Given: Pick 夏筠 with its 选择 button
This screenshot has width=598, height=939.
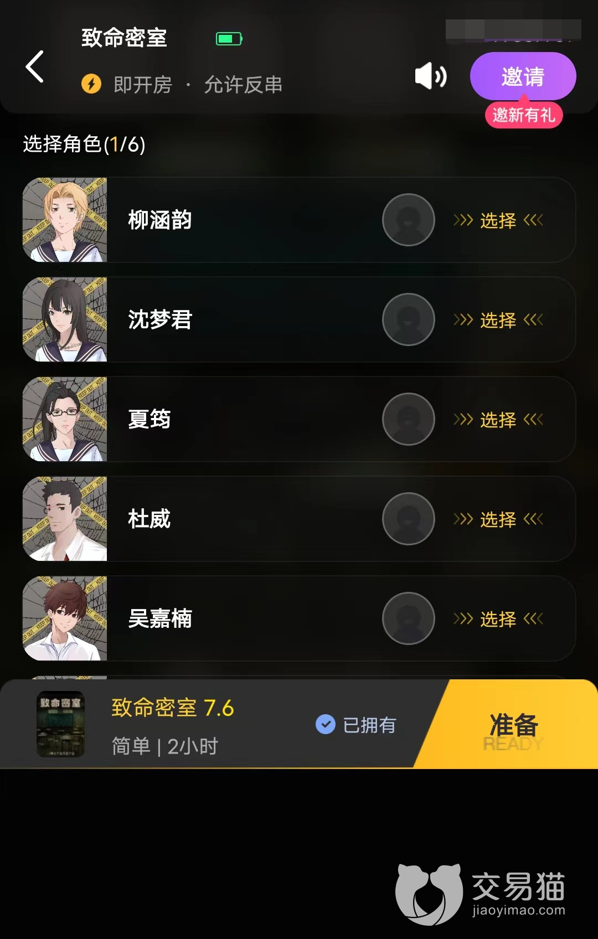Looking at the screenshot, I should [498, 420].
